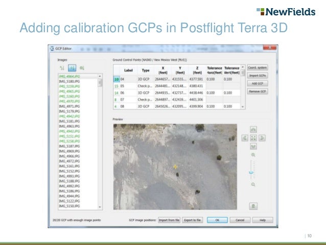326x245 pixels.
Task: Confirm with the OK button
Action: click(217, 220)
